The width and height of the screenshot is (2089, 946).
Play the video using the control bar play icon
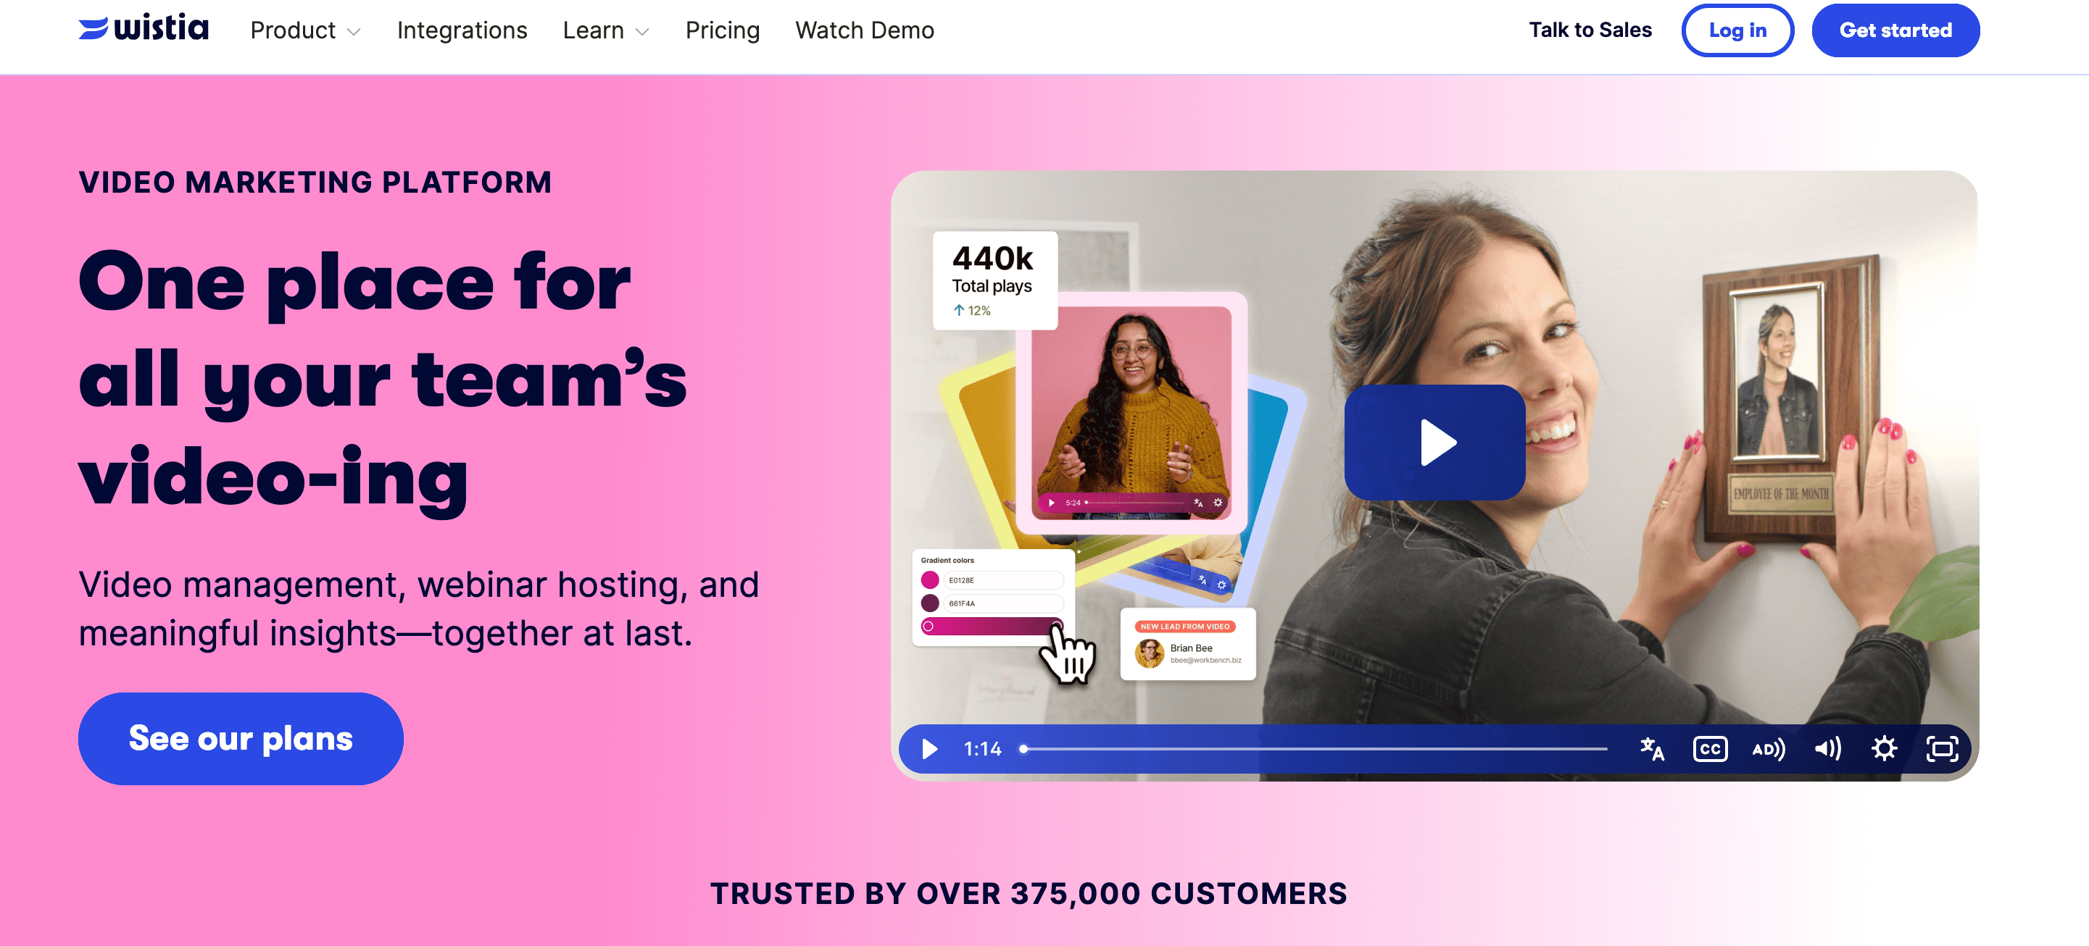coord(929,749)
